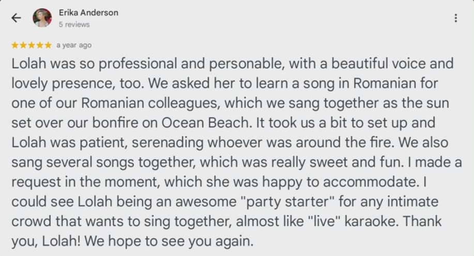The image size is (474, 256).
Task: Click the first gold rating star
Action: tap(15, 45)
